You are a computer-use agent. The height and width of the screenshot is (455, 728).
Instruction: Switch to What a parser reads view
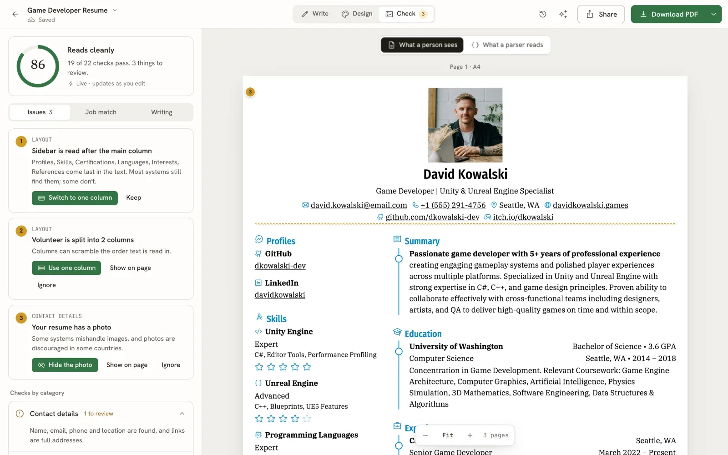coord(507,45)
